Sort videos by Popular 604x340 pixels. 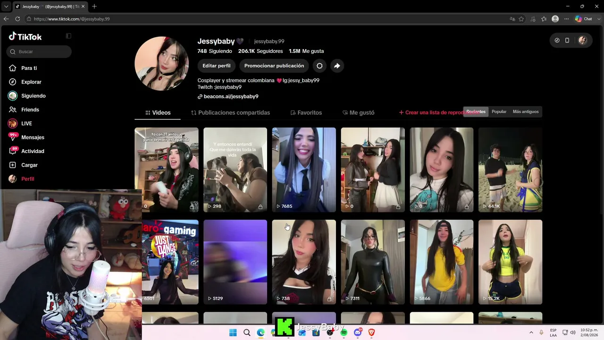click(x=499, y=112)
